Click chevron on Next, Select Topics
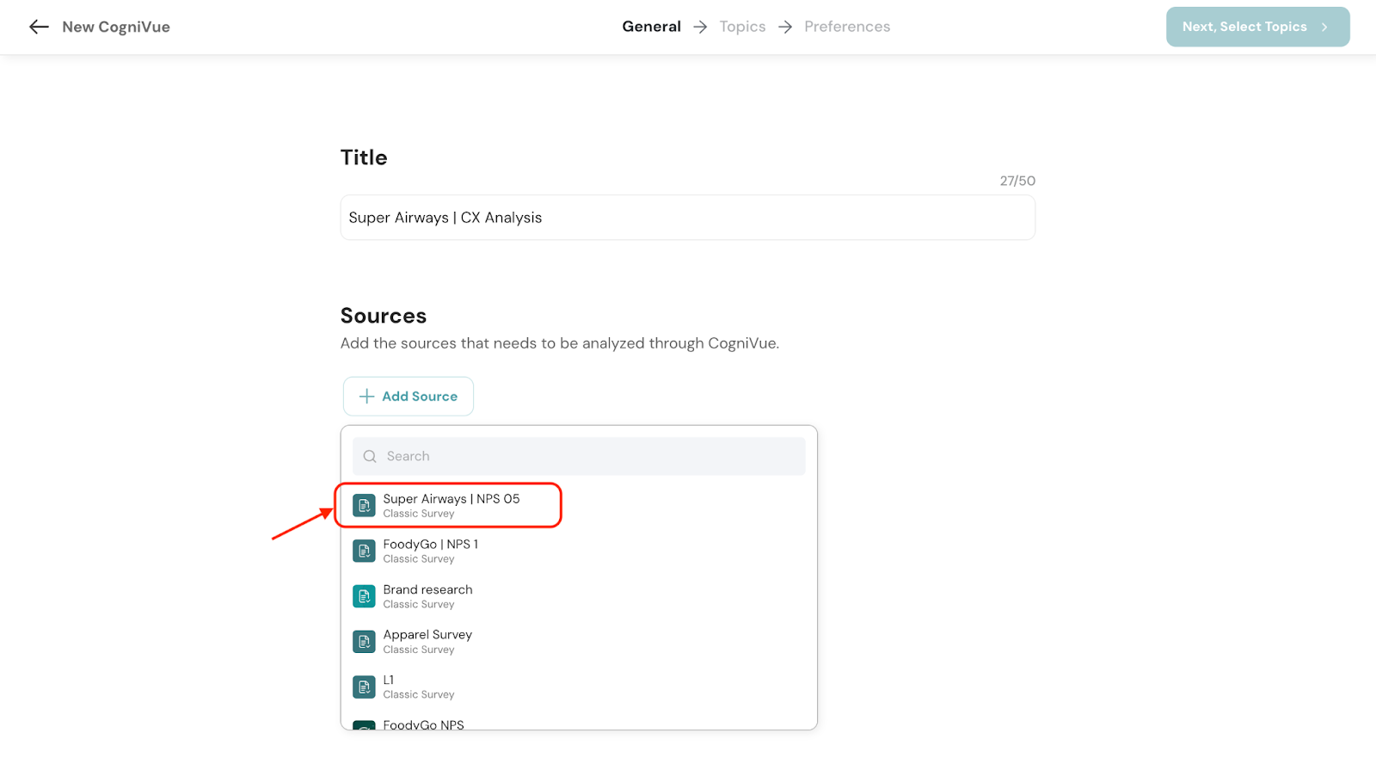This screenshot has height=776, width=1376. (1324, 28)
